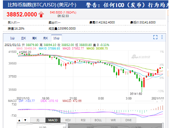Select the MACD indicator button
Image resolution: width=169 pixels, height=128 pixels.
[x=53, y=120]
